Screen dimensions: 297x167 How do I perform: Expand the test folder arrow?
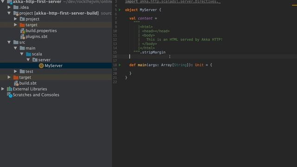[15, 71]
